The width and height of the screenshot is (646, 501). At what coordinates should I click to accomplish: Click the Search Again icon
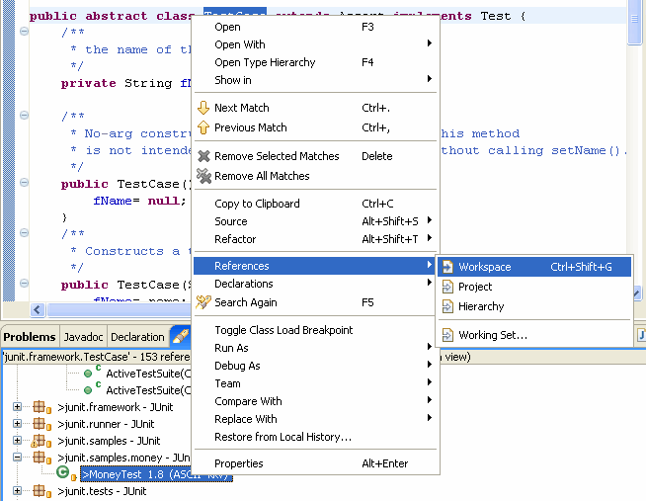[x=203, y=302]
